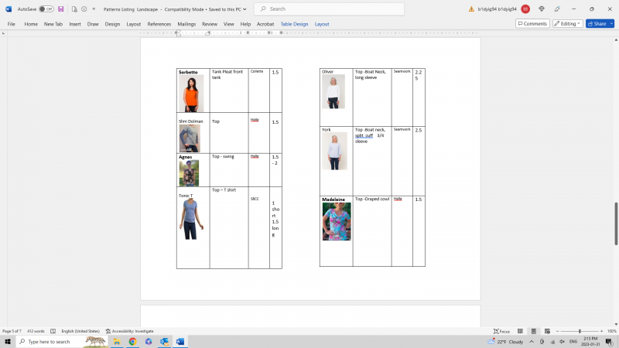
Task: Switch to Web Layout view icon
Action: 546,331
